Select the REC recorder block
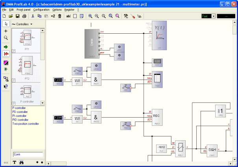Viewport: 238px width, 167px height. point(157,117)
